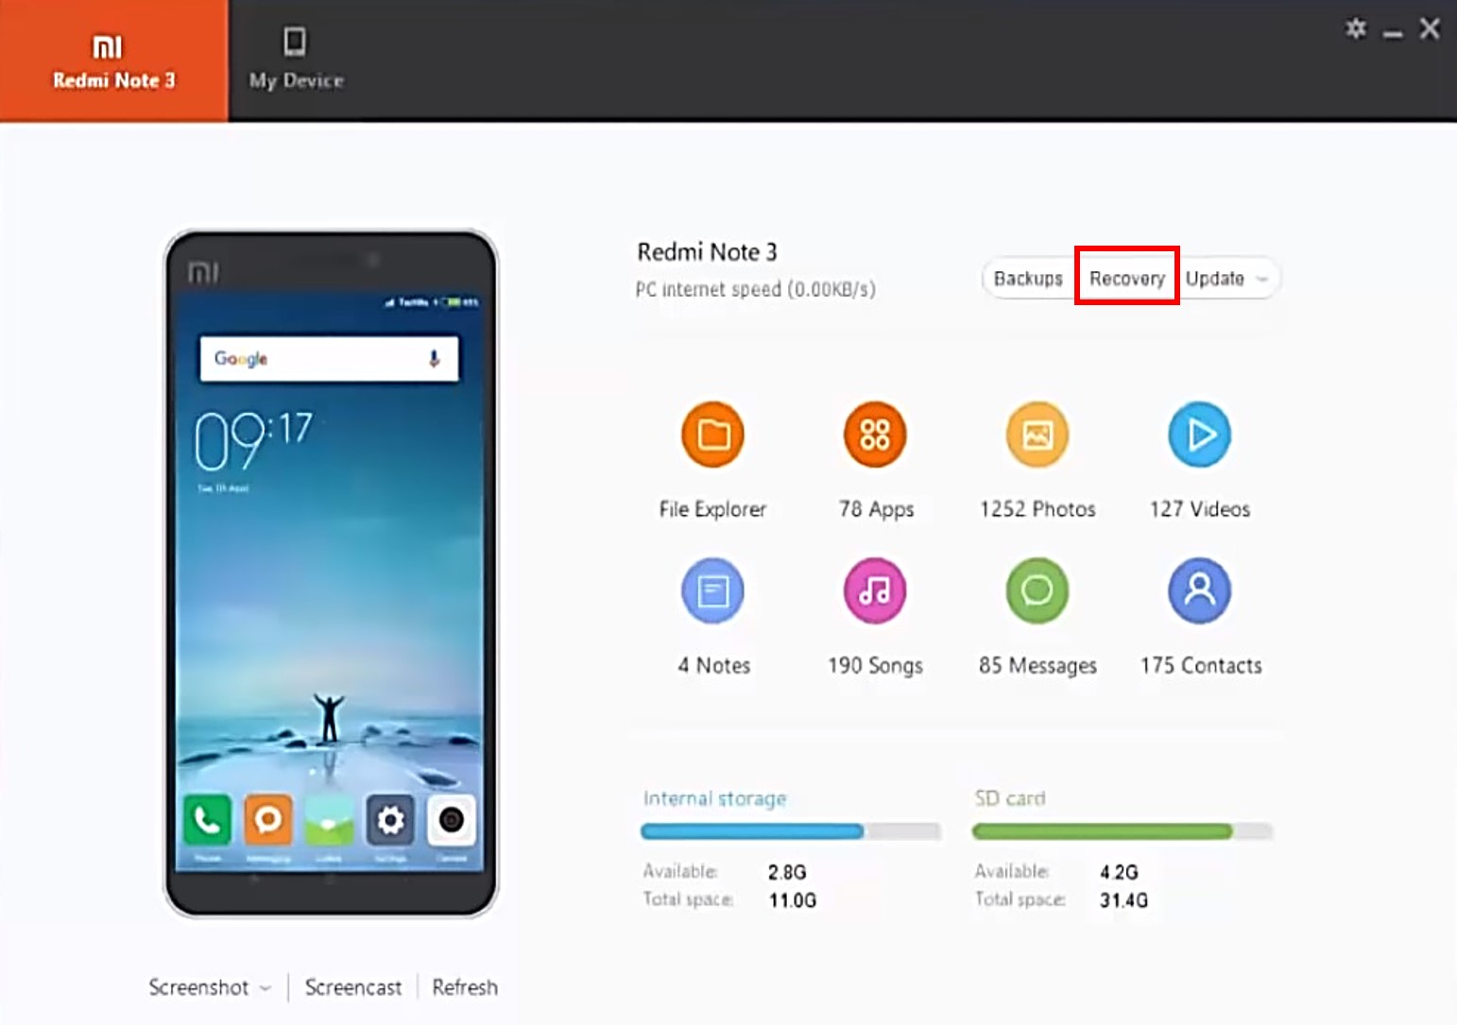Tap the Gallery icon on phone preview

(330, 820)
